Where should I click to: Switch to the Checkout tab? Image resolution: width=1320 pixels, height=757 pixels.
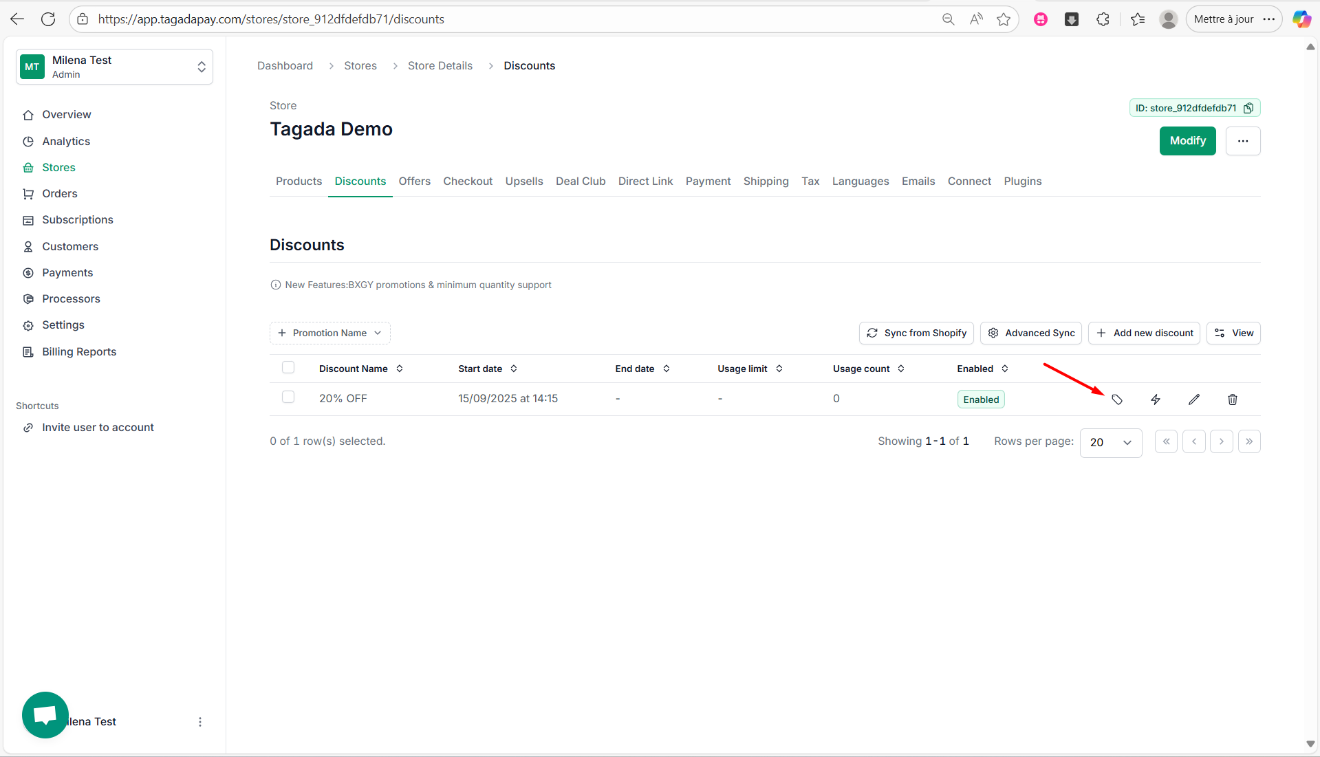point(468,182)
